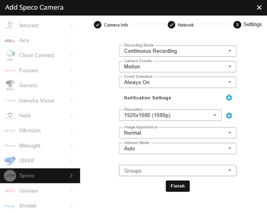The height and width of the screenshot is (213, 267).
Task: Select Uniview in the brand list
Action: coord(40,191)
